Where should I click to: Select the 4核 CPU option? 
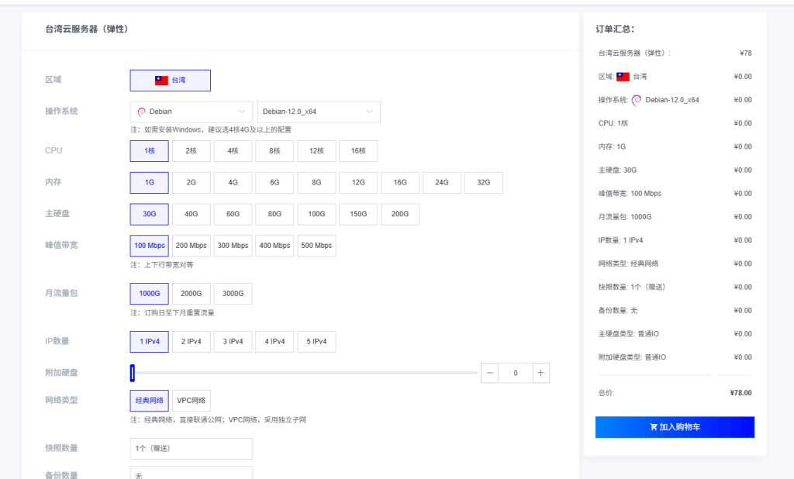point(233,150)
